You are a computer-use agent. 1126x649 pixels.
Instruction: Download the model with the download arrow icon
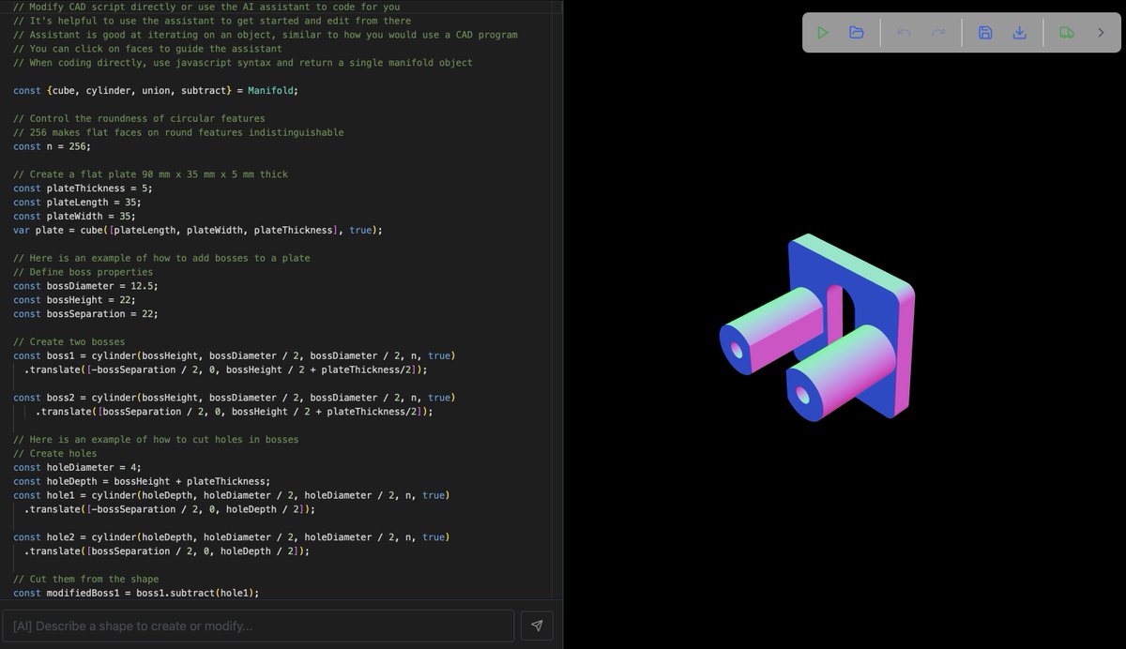pyautogui.click(x=1020, y=33)
